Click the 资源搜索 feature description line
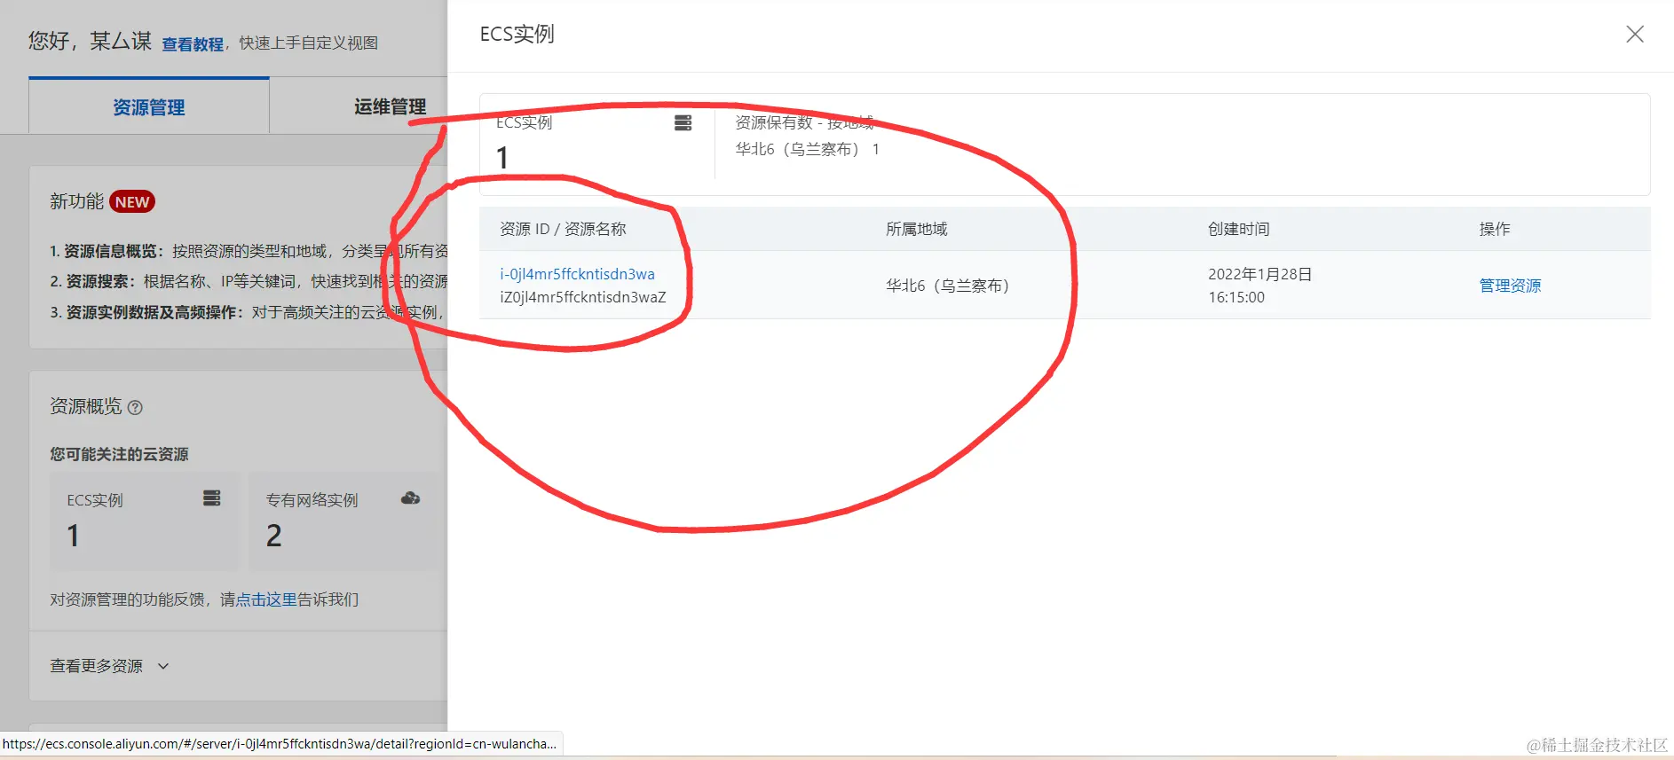1674x760 pixels. tap(249, 281)
